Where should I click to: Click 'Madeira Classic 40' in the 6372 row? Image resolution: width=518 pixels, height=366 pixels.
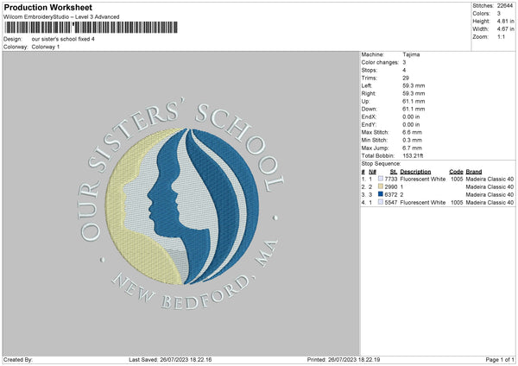490,194
